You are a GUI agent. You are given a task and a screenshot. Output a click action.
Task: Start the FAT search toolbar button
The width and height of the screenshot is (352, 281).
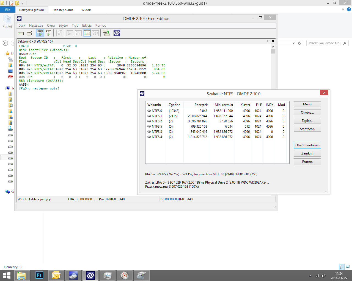(x=49, y=33)
